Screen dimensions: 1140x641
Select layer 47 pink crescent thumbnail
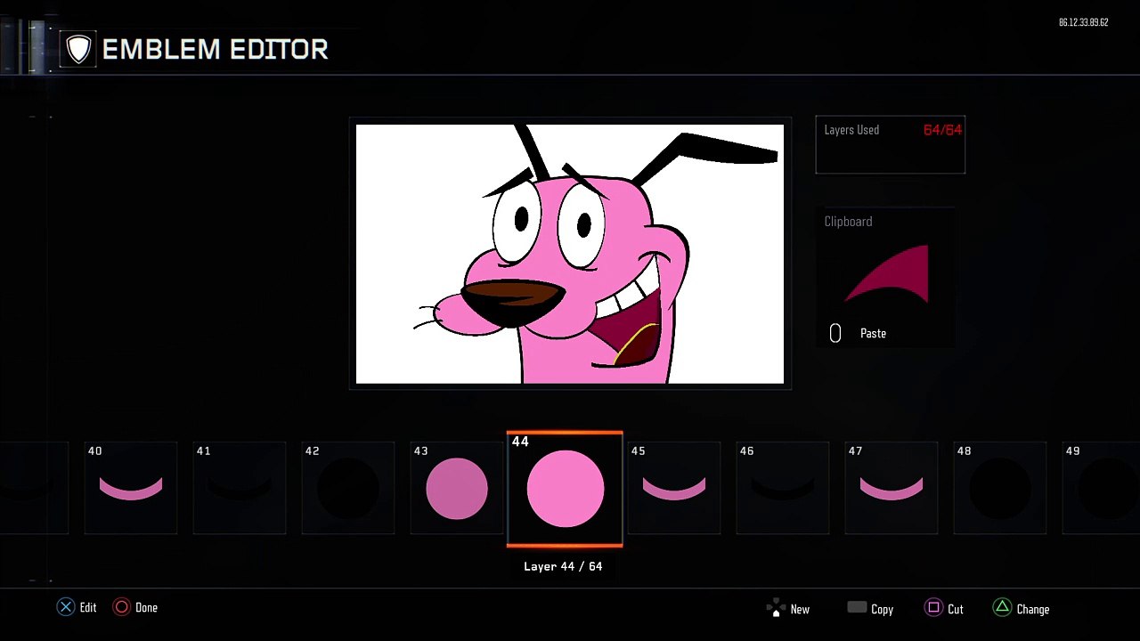click(892, 488)
